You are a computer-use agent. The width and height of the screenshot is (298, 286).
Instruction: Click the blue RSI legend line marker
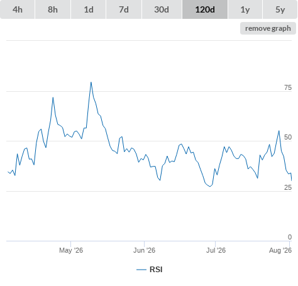[x=141, y=270]
